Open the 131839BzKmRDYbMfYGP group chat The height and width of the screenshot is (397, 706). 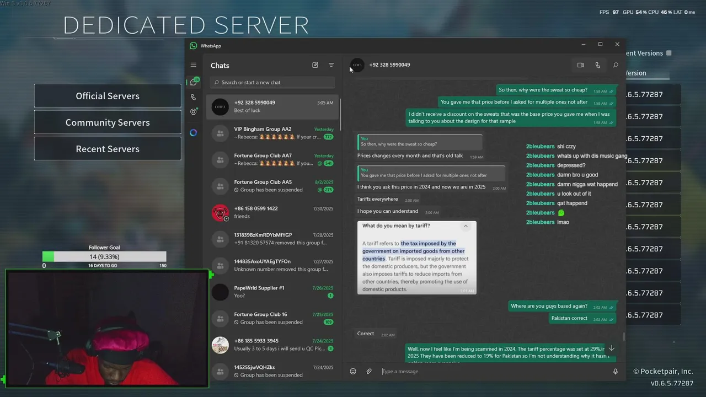point(272,239)
